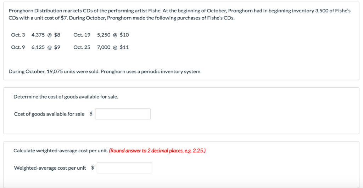Viewport: 363px width, 188px height.
Task: Click the "Weighted-average cost per unit" label
Action: click(x=50, y=168)
